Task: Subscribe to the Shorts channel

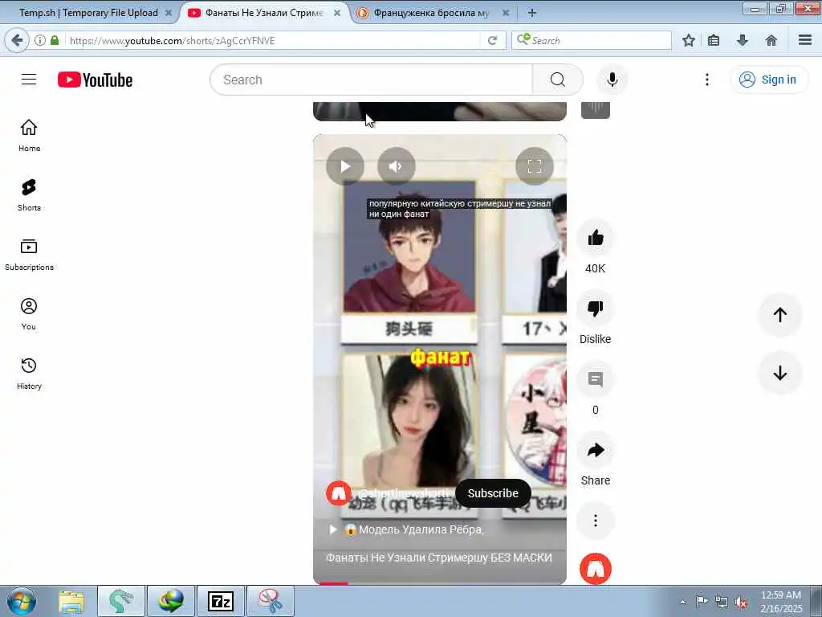Action: pos(493,493)
